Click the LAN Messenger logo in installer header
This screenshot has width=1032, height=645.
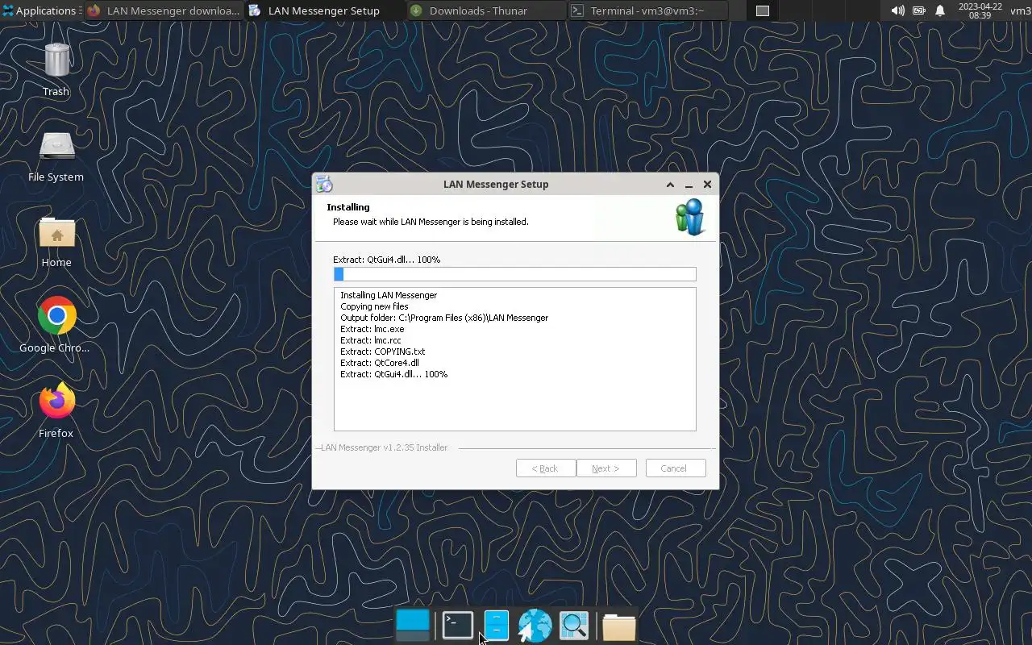[x=690, y=216]
